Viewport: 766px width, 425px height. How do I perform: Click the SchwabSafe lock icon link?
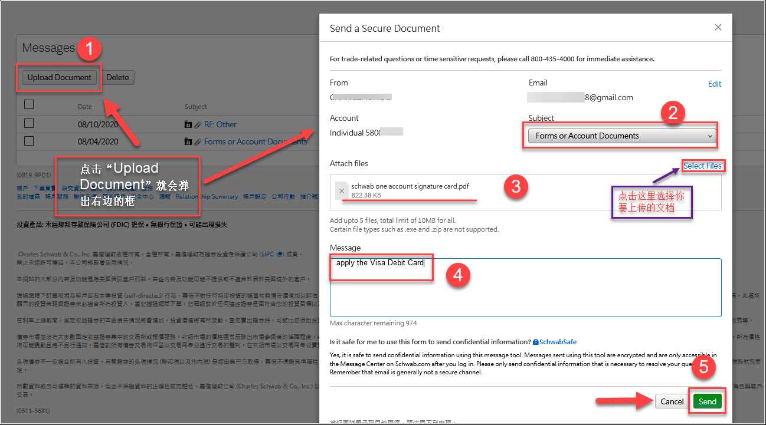click(x=536, y=342)
